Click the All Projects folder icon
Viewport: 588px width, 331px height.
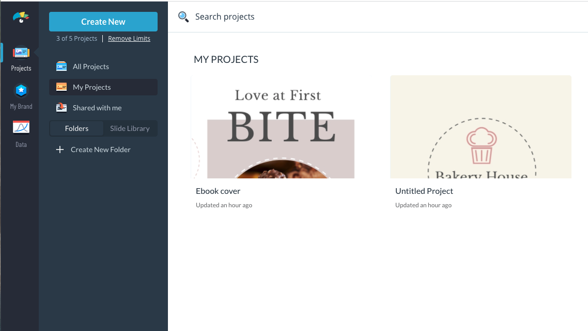(x=61, y=67)
